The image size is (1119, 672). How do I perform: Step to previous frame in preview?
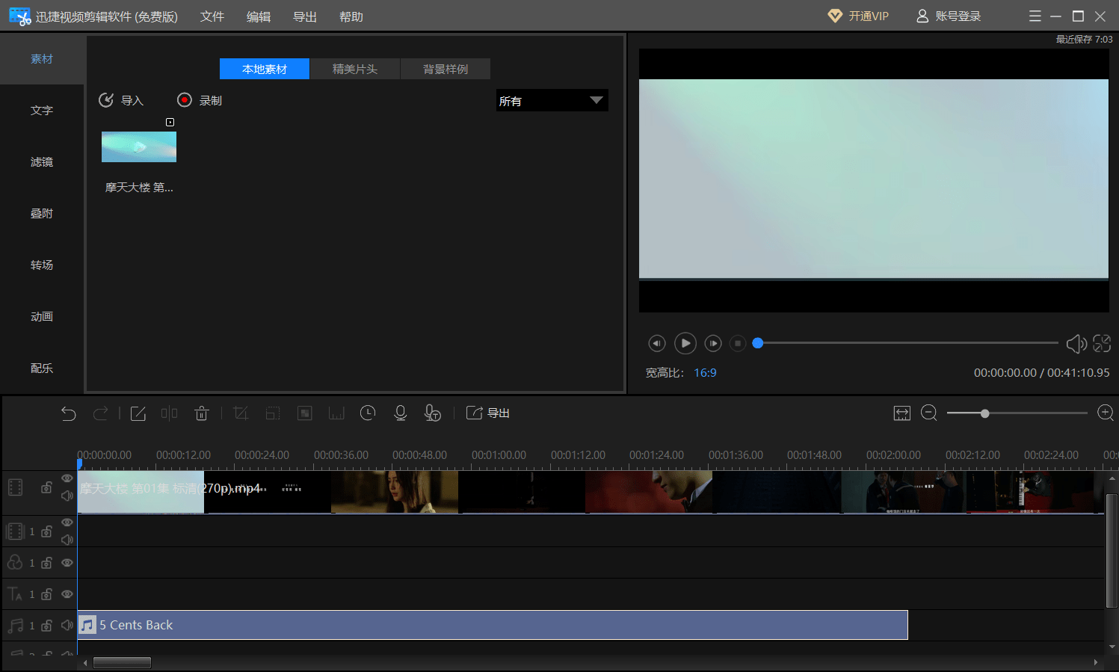[656, 343]
